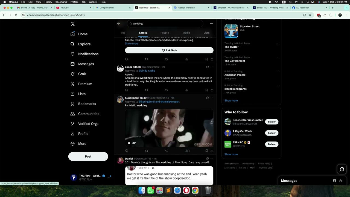Open Bookmarks in the sidebar
Screen dimensions: 350x197
click(83, 104)
